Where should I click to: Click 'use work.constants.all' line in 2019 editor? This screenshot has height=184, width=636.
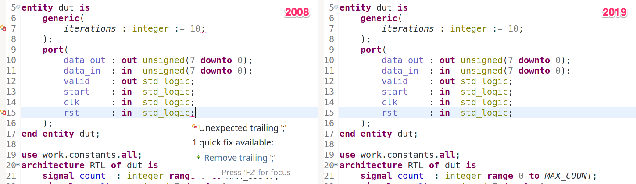click(x=399, y=155)
